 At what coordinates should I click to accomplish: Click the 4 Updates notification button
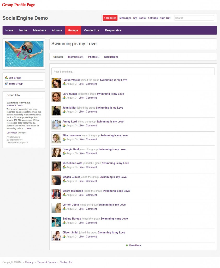coord(110,18)
